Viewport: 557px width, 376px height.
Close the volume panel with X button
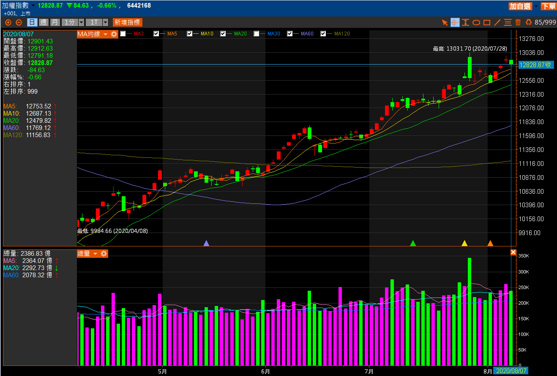pos(513,252)
